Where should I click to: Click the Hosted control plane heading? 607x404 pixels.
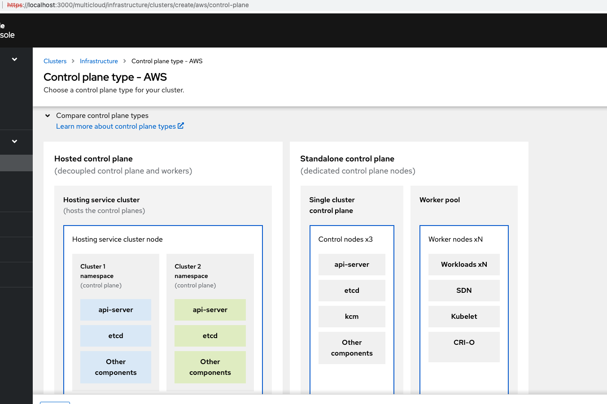pyautogui.click(x=93, y=159)
